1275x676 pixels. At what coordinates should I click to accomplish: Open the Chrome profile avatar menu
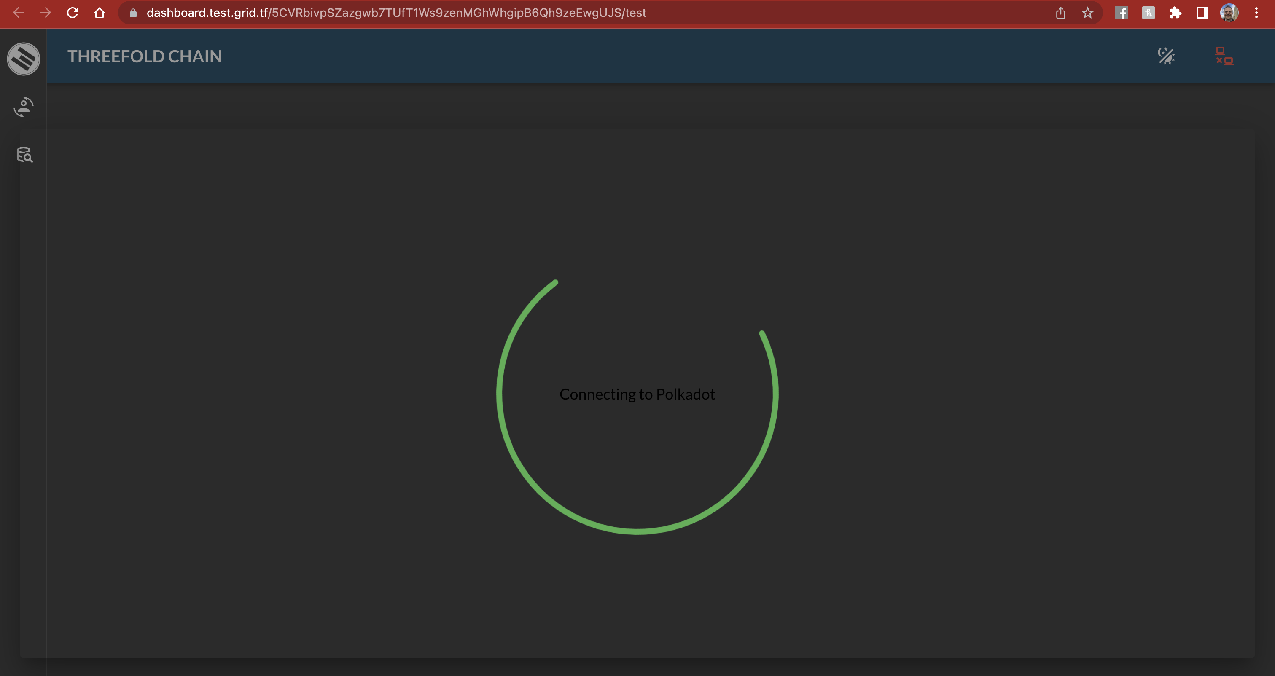coord(1229,13)
